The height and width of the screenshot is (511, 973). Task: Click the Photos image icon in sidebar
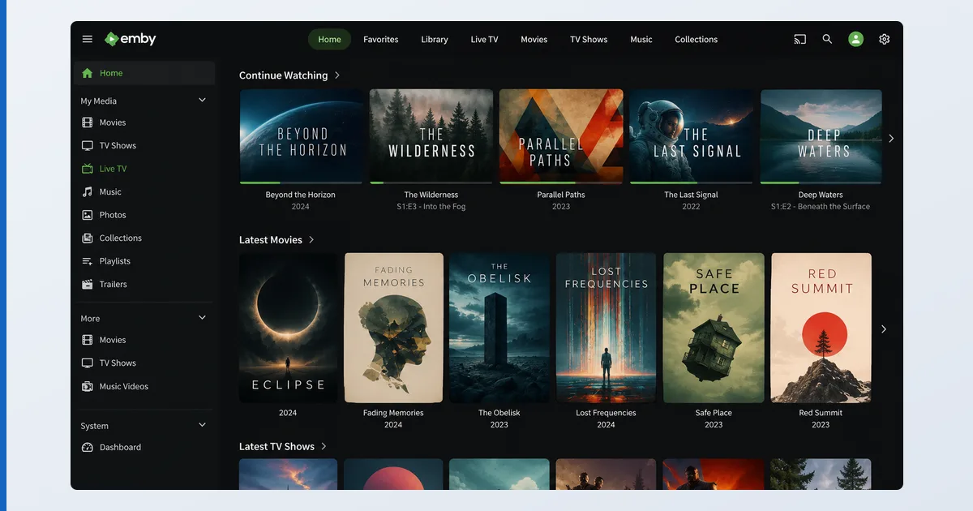88,215
